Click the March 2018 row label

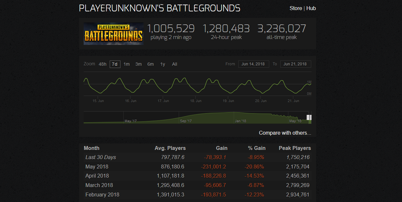pos(99,185)
